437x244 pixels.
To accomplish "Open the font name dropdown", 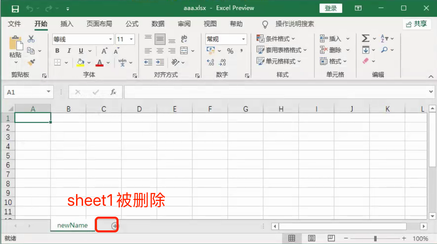I will (110, 39).
